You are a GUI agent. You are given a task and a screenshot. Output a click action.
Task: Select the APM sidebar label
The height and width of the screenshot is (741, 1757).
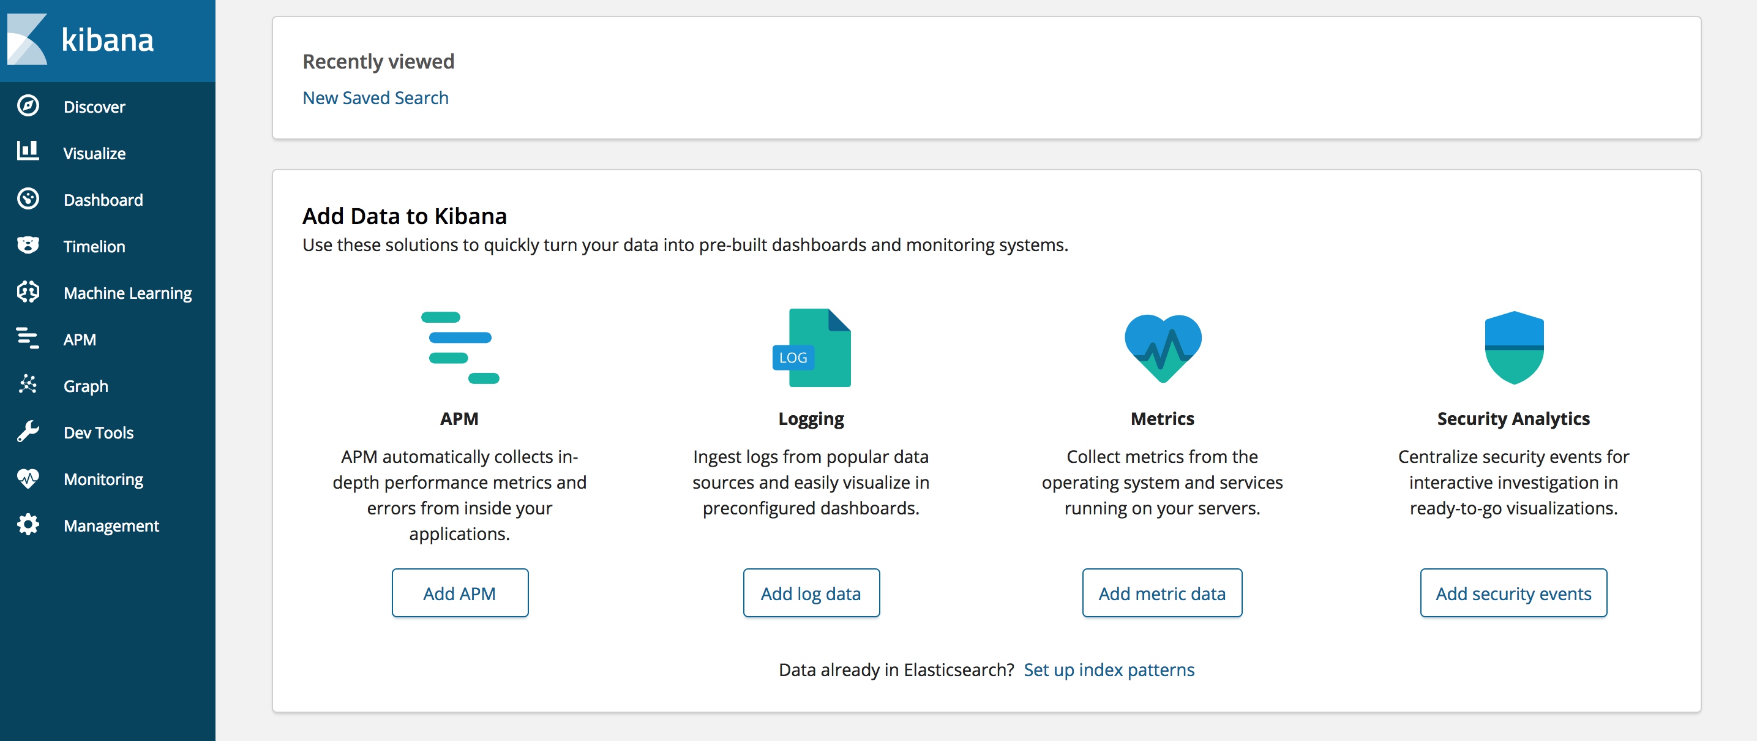point(79,339)
